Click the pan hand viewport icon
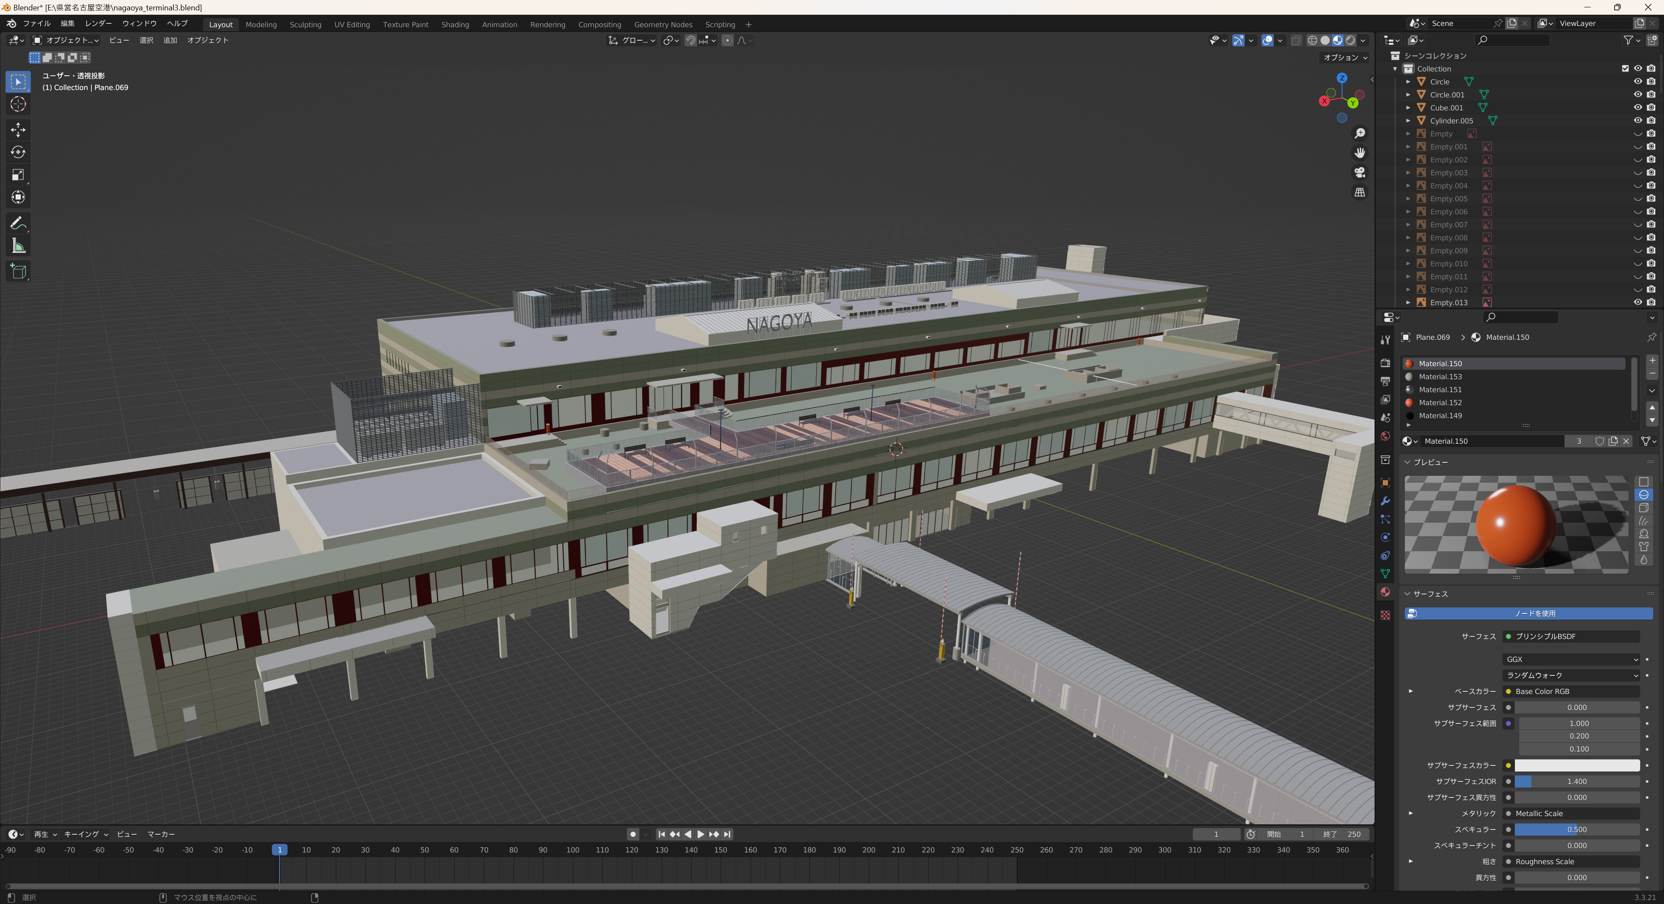The width and height of the screenshot is (1664, 904). [1360, 153]
